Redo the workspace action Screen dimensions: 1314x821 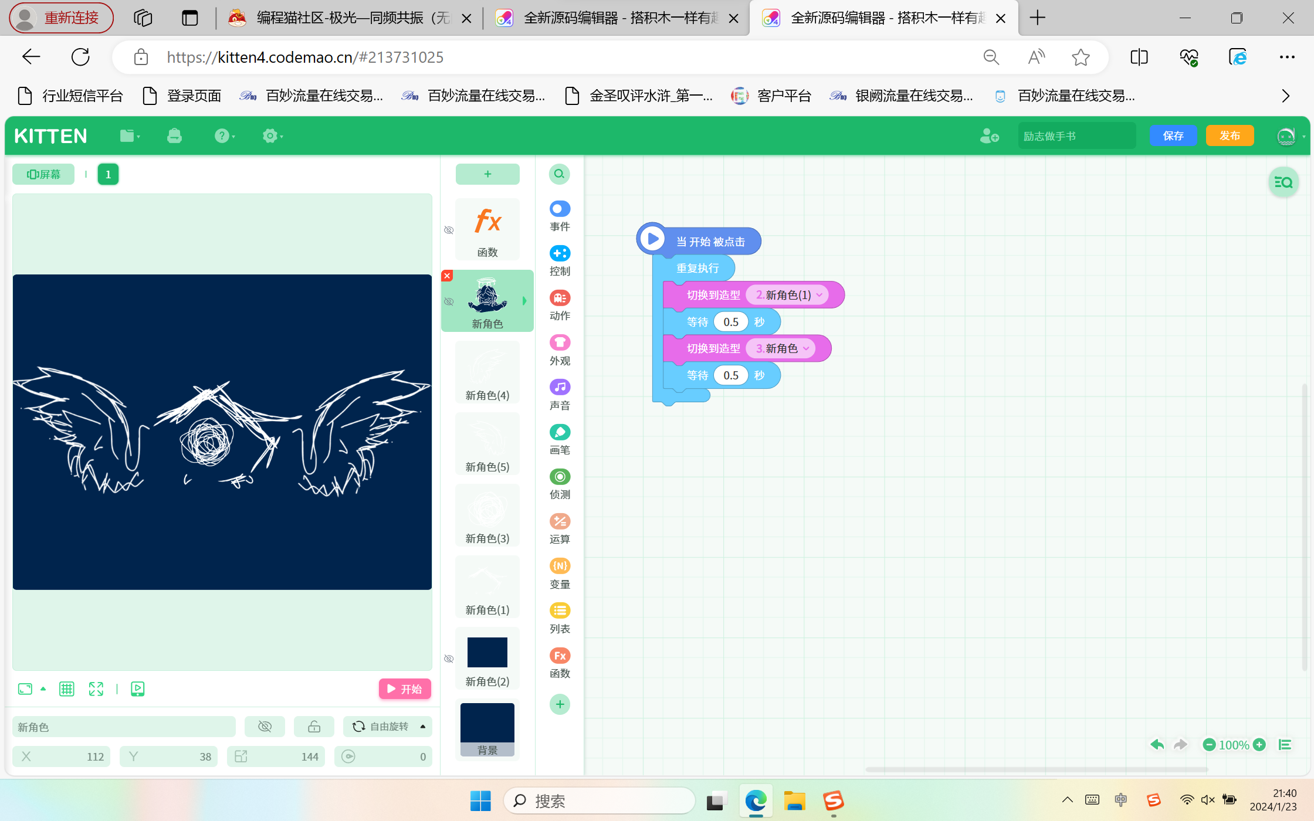(x=1180, y=745)
